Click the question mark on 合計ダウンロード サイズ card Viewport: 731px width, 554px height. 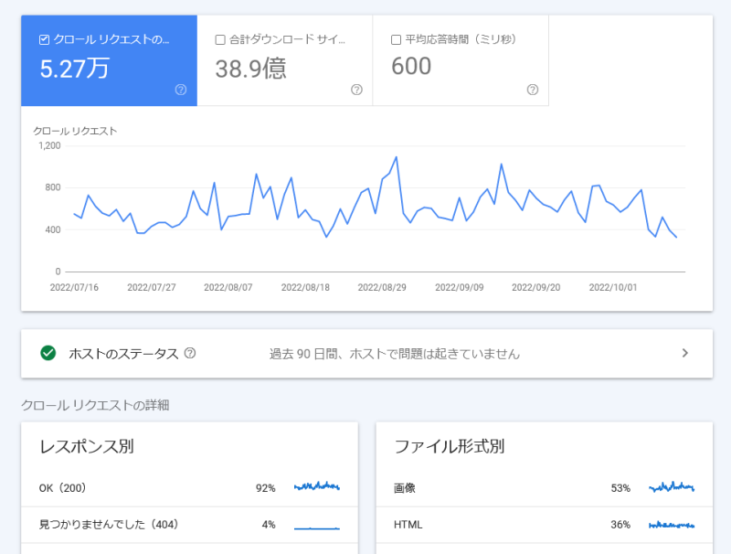click(x=355, y=90)
